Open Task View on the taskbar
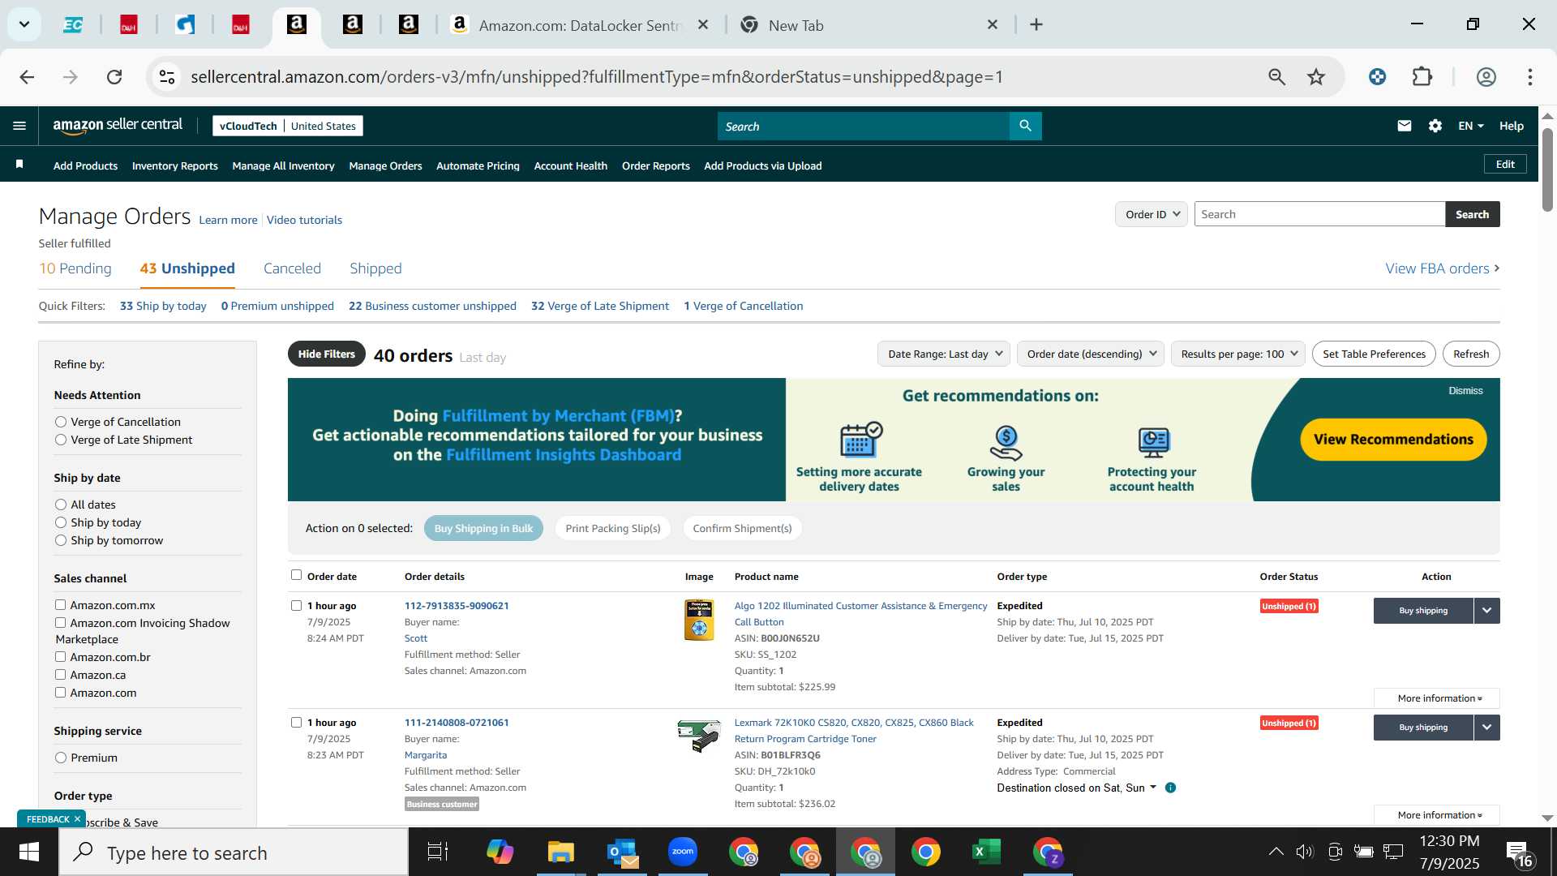 [x=438, y=852]
